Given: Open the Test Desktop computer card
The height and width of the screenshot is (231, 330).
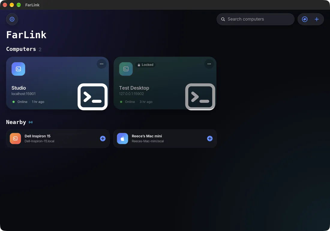Looking at the screenshot, I should pos(165,83).
